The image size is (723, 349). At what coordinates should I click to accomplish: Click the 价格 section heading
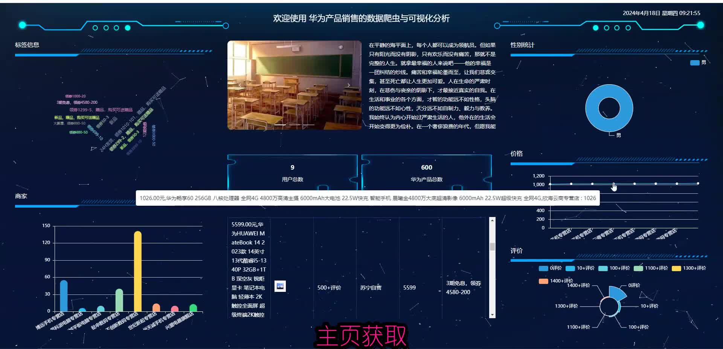pyautogui.click(x=516, y=153)
